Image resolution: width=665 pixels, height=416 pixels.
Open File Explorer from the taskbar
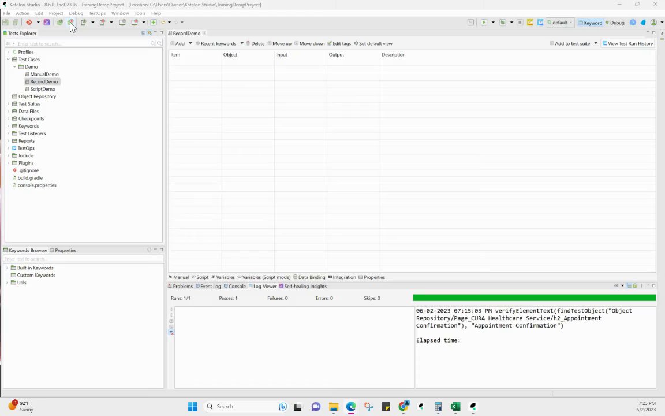pyautogui.click(x=333, y=406)
